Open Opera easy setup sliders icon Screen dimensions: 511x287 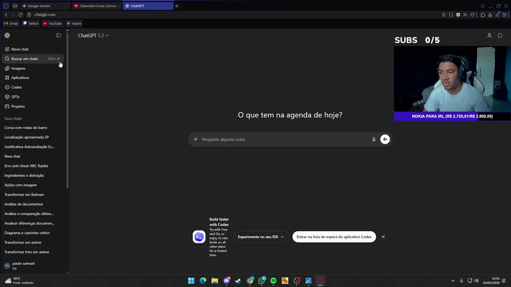(505, 15)
